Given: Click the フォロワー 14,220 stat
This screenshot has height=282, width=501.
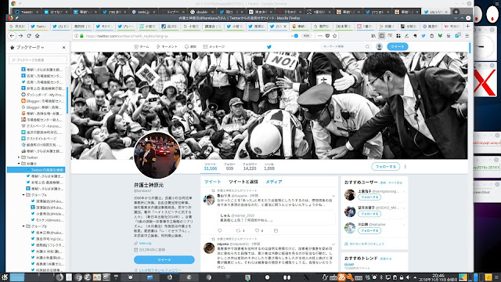Looking at the screenshot, I should [250, 167].
